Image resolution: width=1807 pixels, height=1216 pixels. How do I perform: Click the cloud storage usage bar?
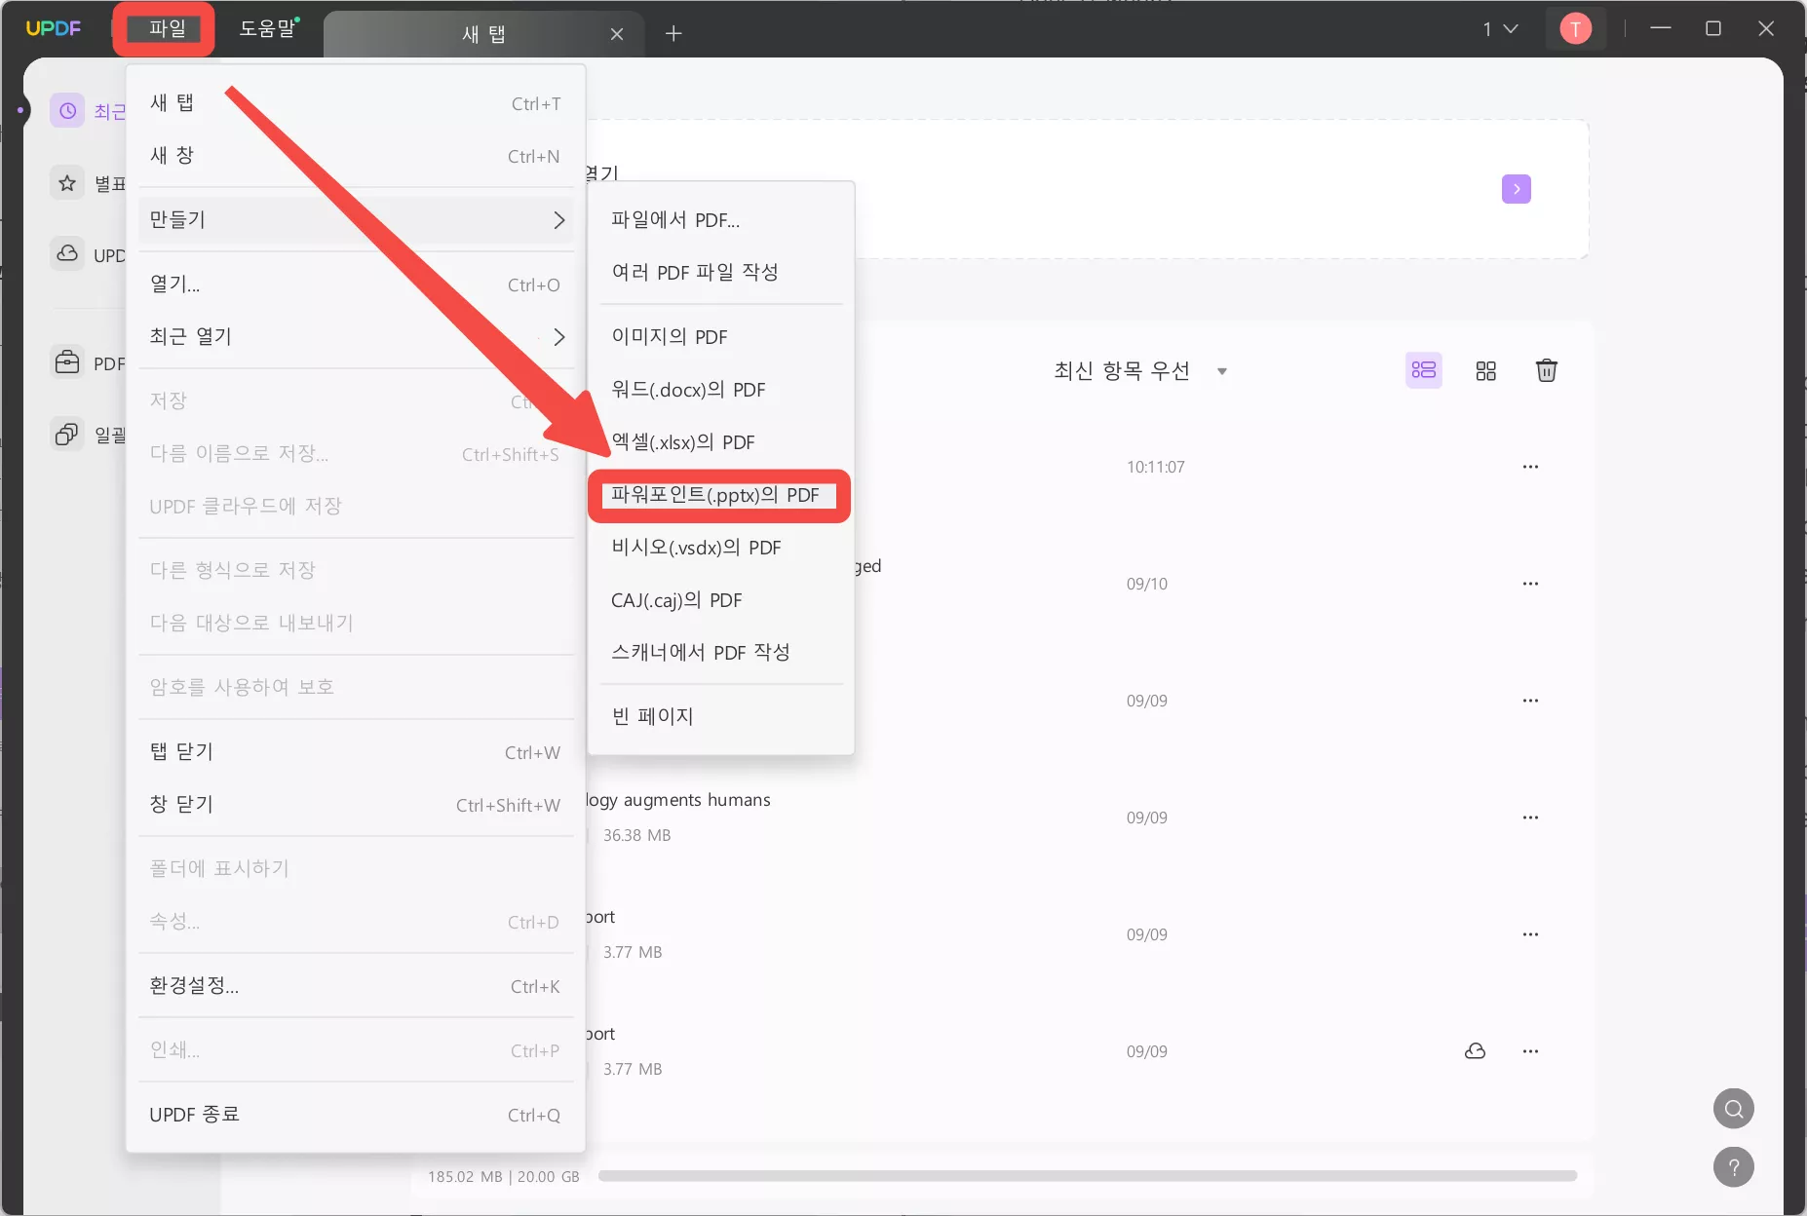point(1088,1176)
